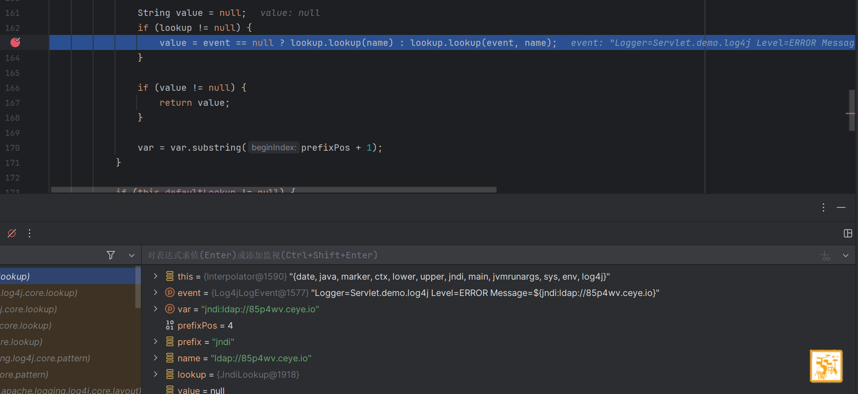Click line number 166 in the gutter
This screenshot has height=394, width=858.
coord(12,88)
